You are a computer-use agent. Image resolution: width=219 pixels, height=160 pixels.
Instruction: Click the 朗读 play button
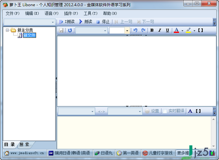point(86,22)
